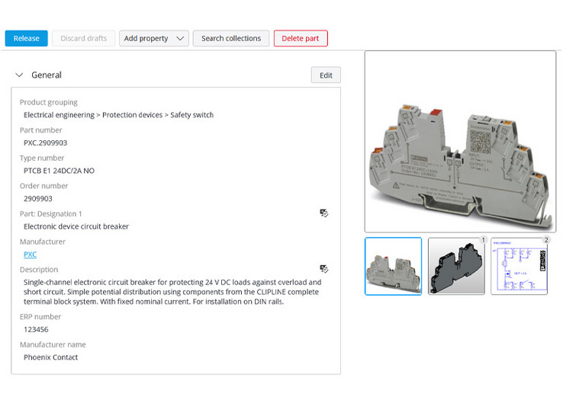Open the Add property dropdown

click(x=154, y=38)
